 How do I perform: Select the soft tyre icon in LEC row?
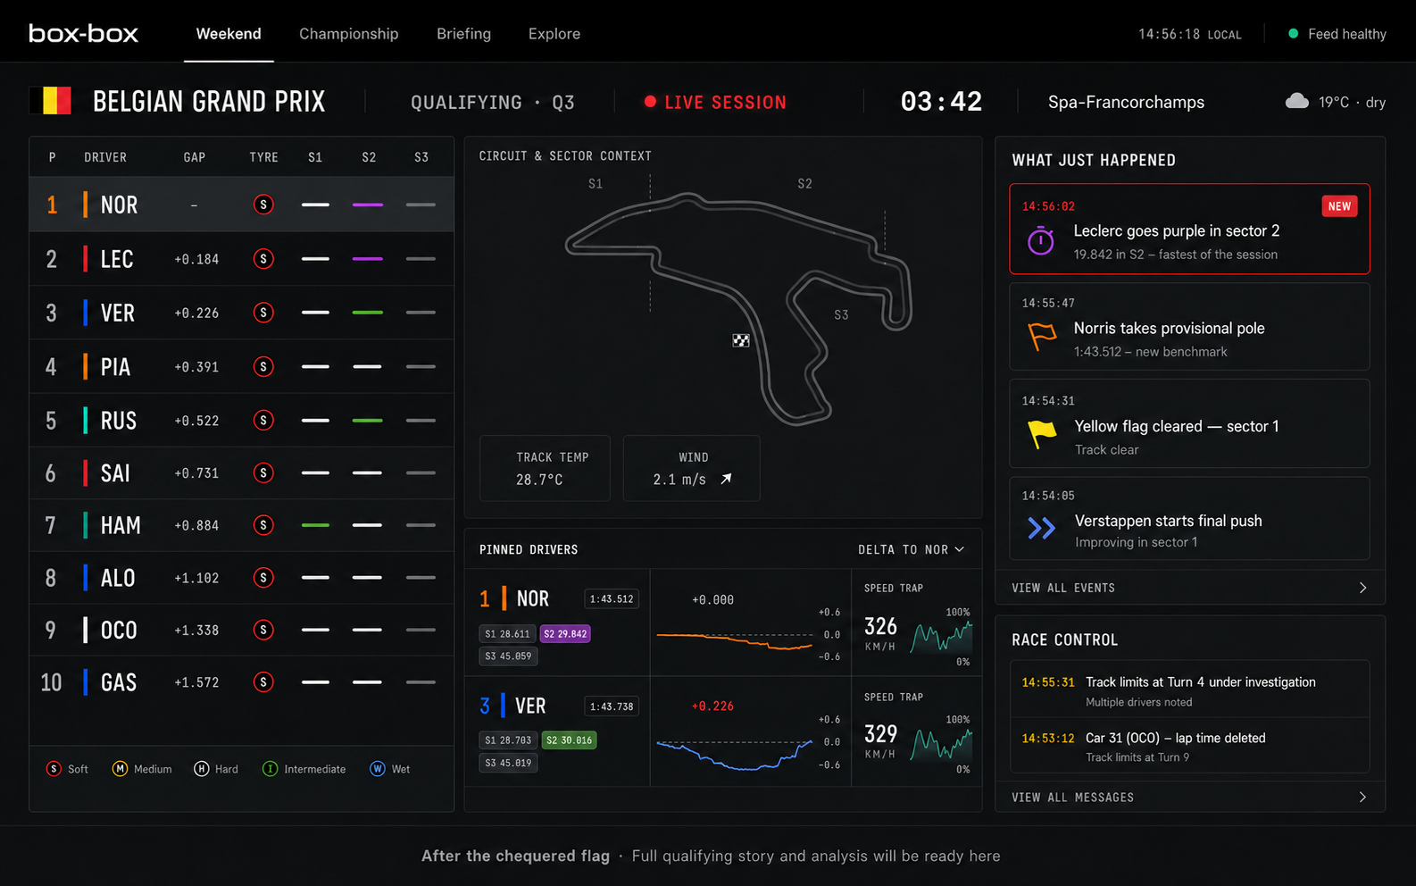(x=262, y=259)
